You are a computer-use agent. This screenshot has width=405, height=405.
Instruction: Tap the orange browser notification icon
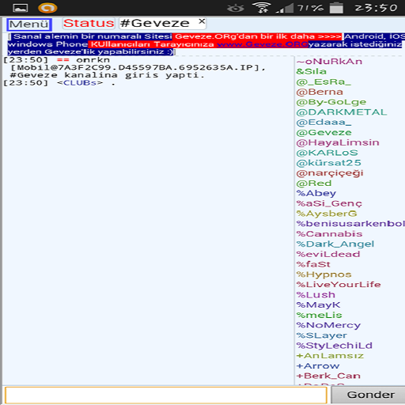47,8
